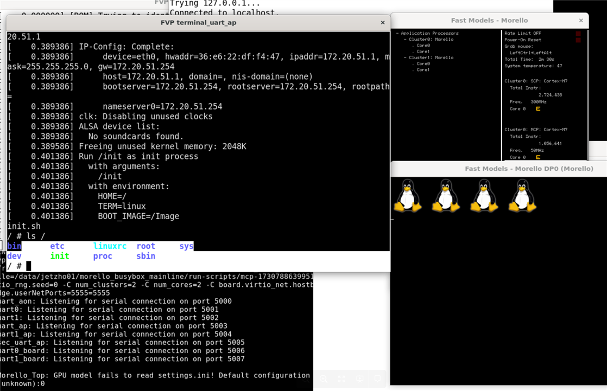Toggle the Rate Limit OFF indicator

(578, 34)
